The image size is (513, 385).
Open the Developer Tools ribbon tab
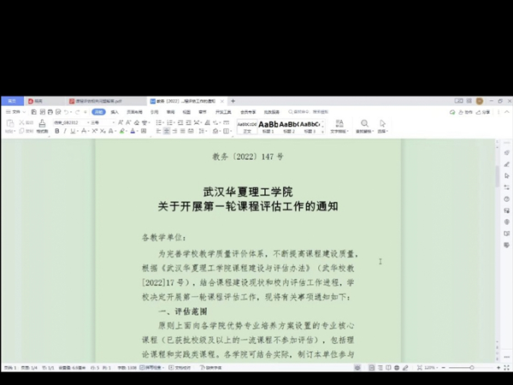[x=223, y=112]
